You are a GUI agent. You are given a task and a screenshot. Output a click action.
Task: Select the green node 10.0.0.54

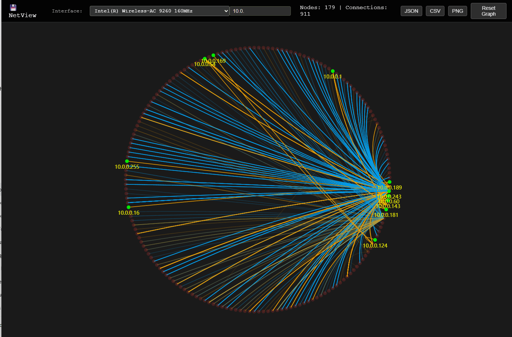[205, 58]
